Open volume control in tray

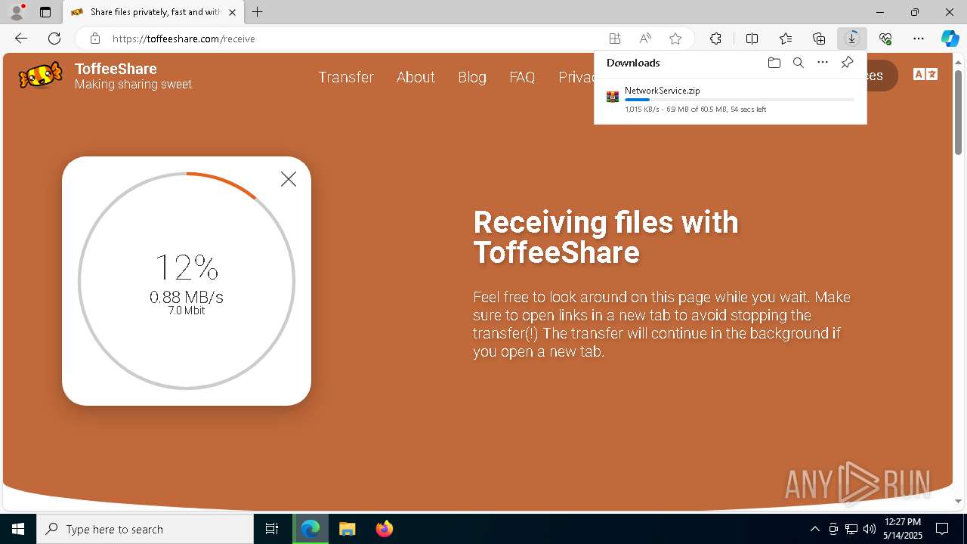point(870,529)
